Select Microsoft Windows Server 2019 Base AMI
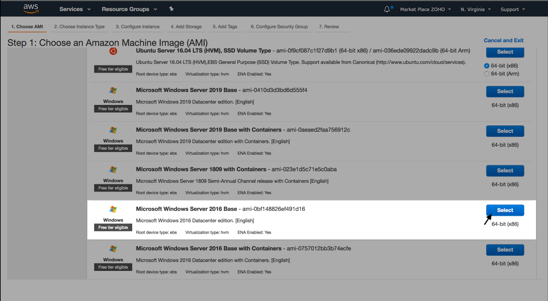The width and height of the screenshot is (548, 301). (x=505, y=92)
